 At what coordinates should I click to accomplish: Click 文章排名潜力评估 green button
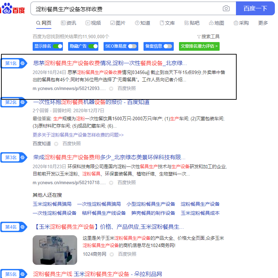pos(199,46)
